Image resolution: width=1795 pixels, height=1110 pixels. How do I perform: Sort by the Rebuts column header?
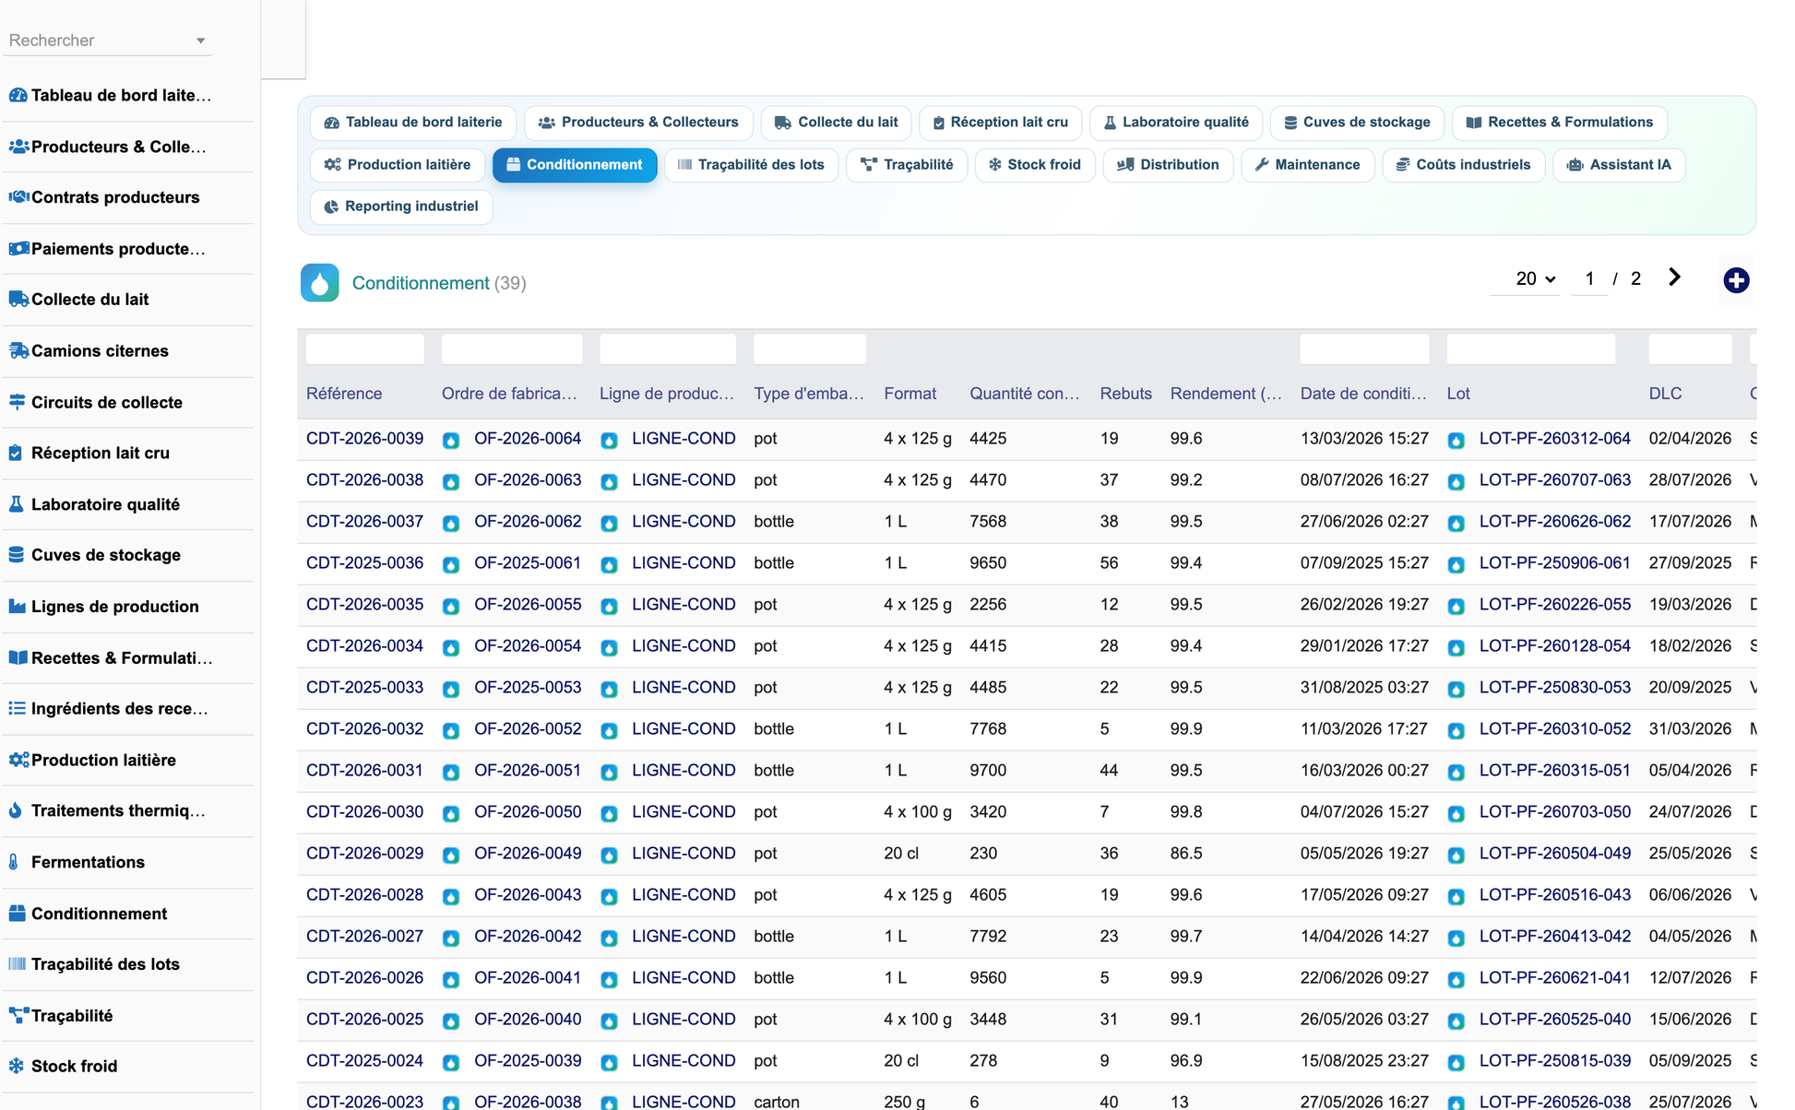1125,394
